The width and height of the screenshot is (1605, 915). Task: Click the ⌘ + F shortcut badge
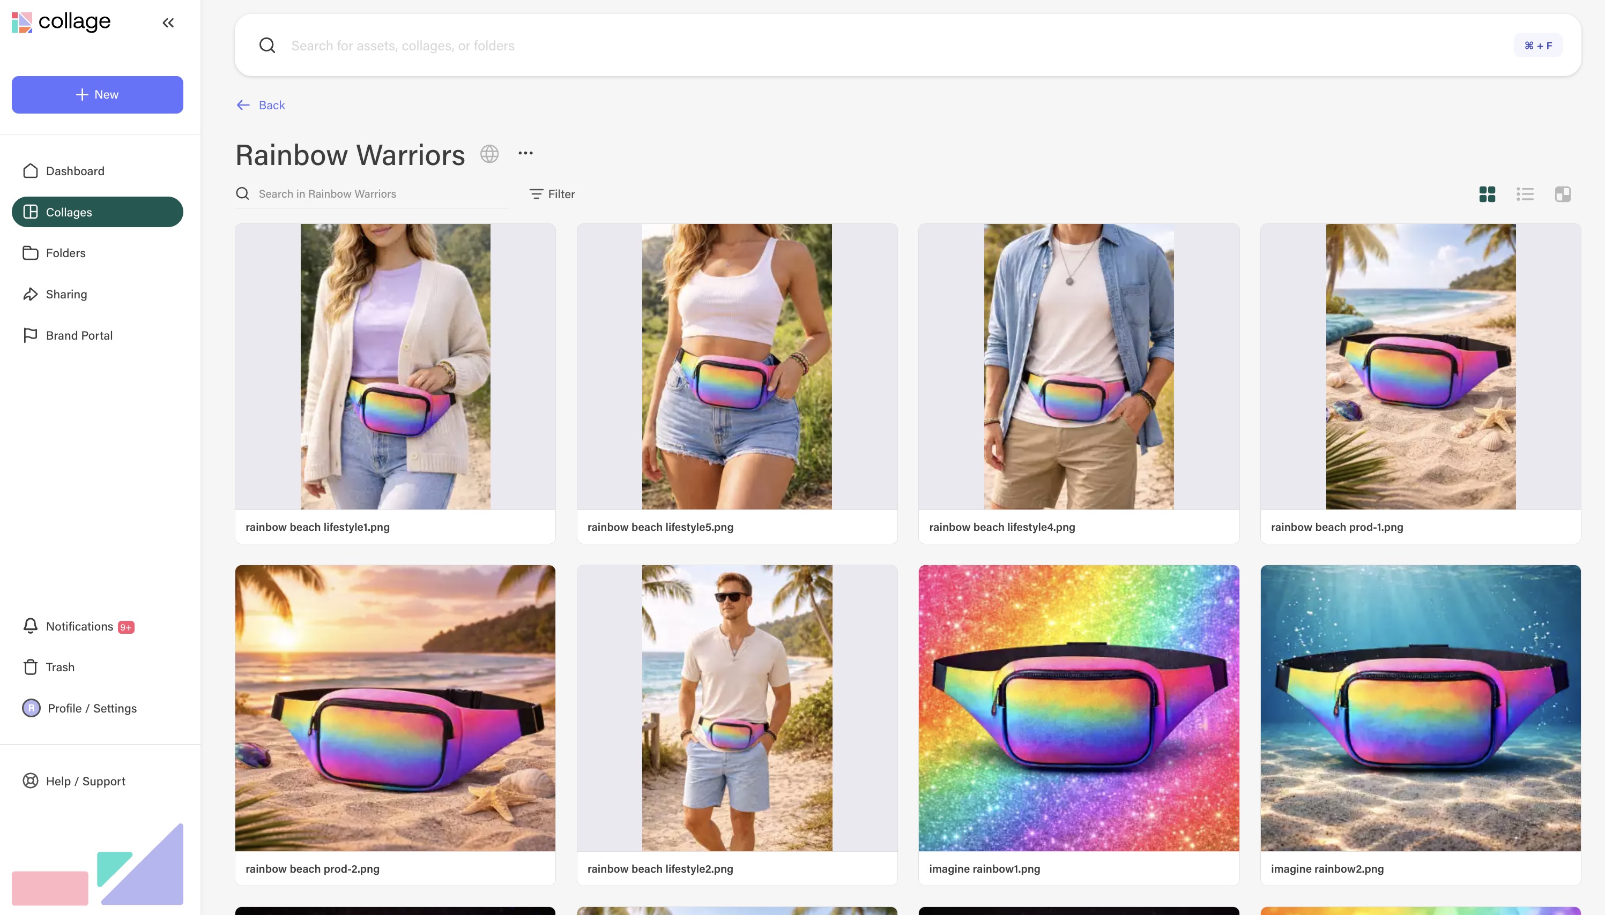(x=1538, y=45)
